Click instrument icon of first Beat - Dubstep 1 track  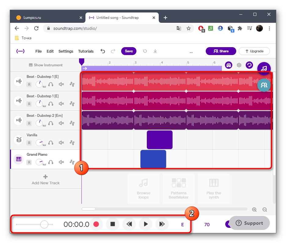pyautogui.click(x=19, y=81)
